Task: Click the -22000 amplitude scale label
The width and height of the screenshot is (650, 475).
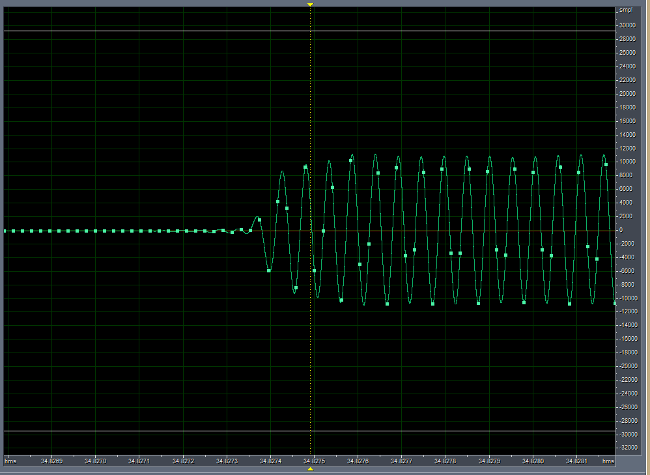Action: [627, 380]
